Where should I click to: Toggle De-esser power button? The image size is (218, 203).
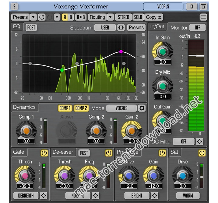point(108,153)
